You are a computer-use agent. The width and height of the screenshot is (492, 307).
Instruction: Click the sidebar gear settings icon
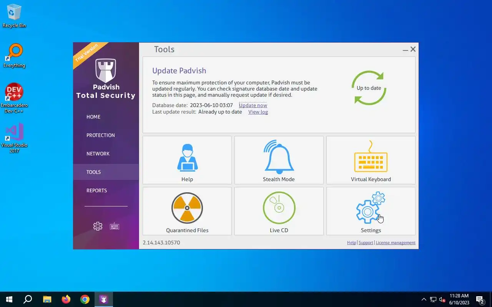coord(98,226)
